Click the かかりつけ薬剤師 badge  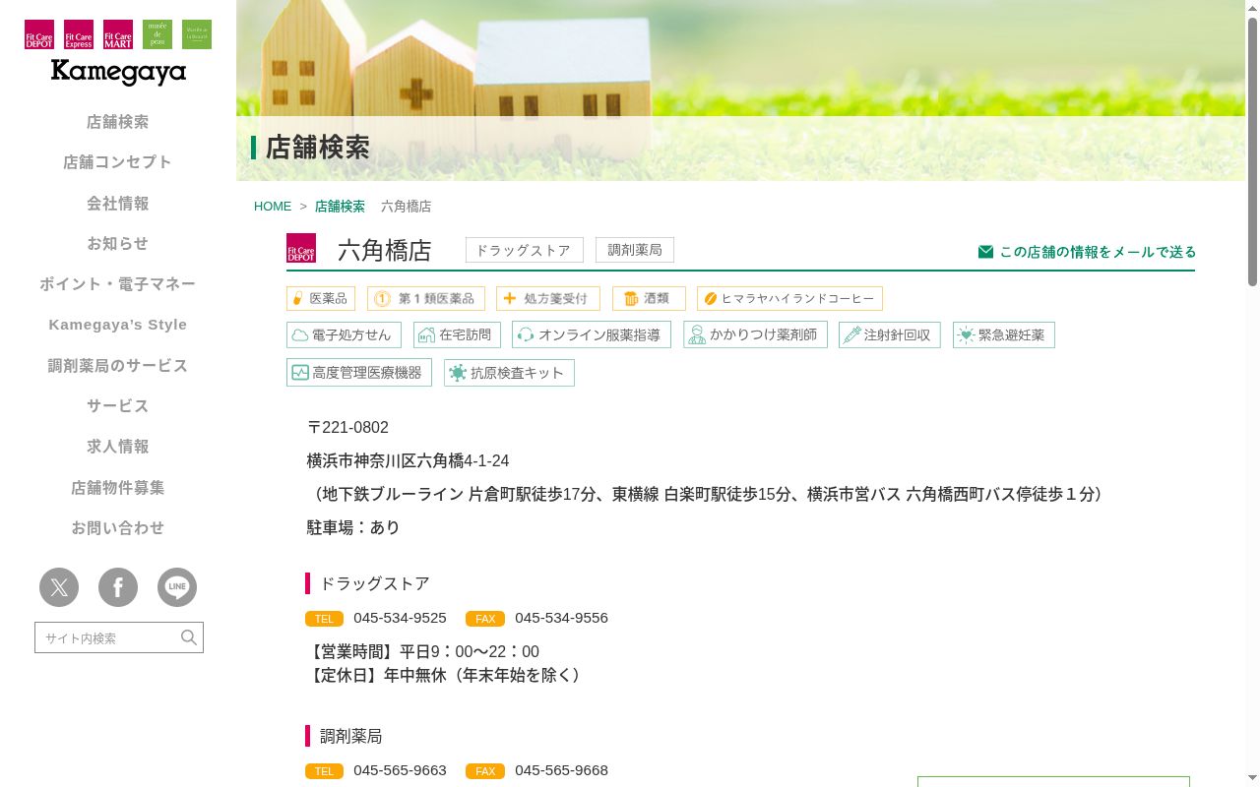(x=755, y=334)
